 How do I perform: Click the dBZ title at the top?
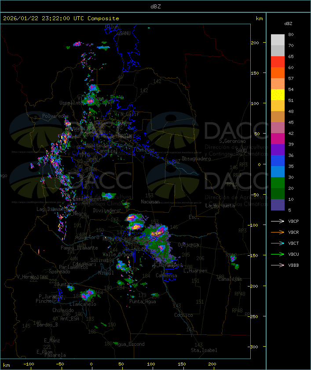click(155, 6)
